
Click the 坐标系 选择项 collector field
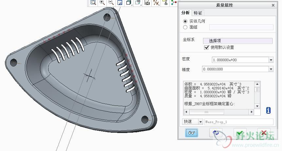(237, 41)
